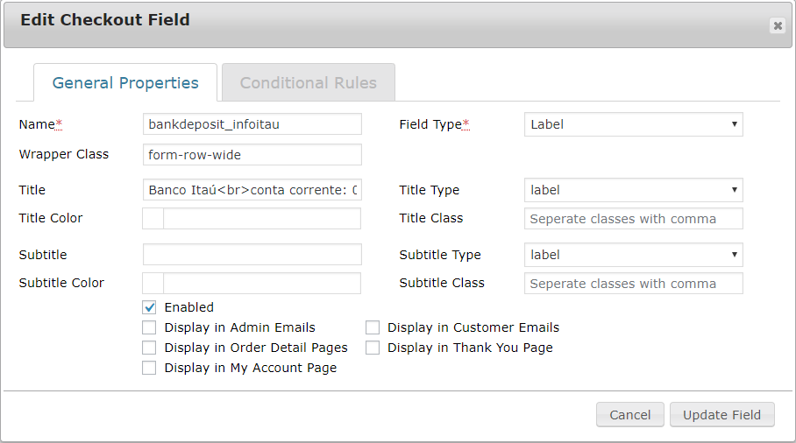
Task: Click the Title Class text box
Action: [x=633, y=219]
